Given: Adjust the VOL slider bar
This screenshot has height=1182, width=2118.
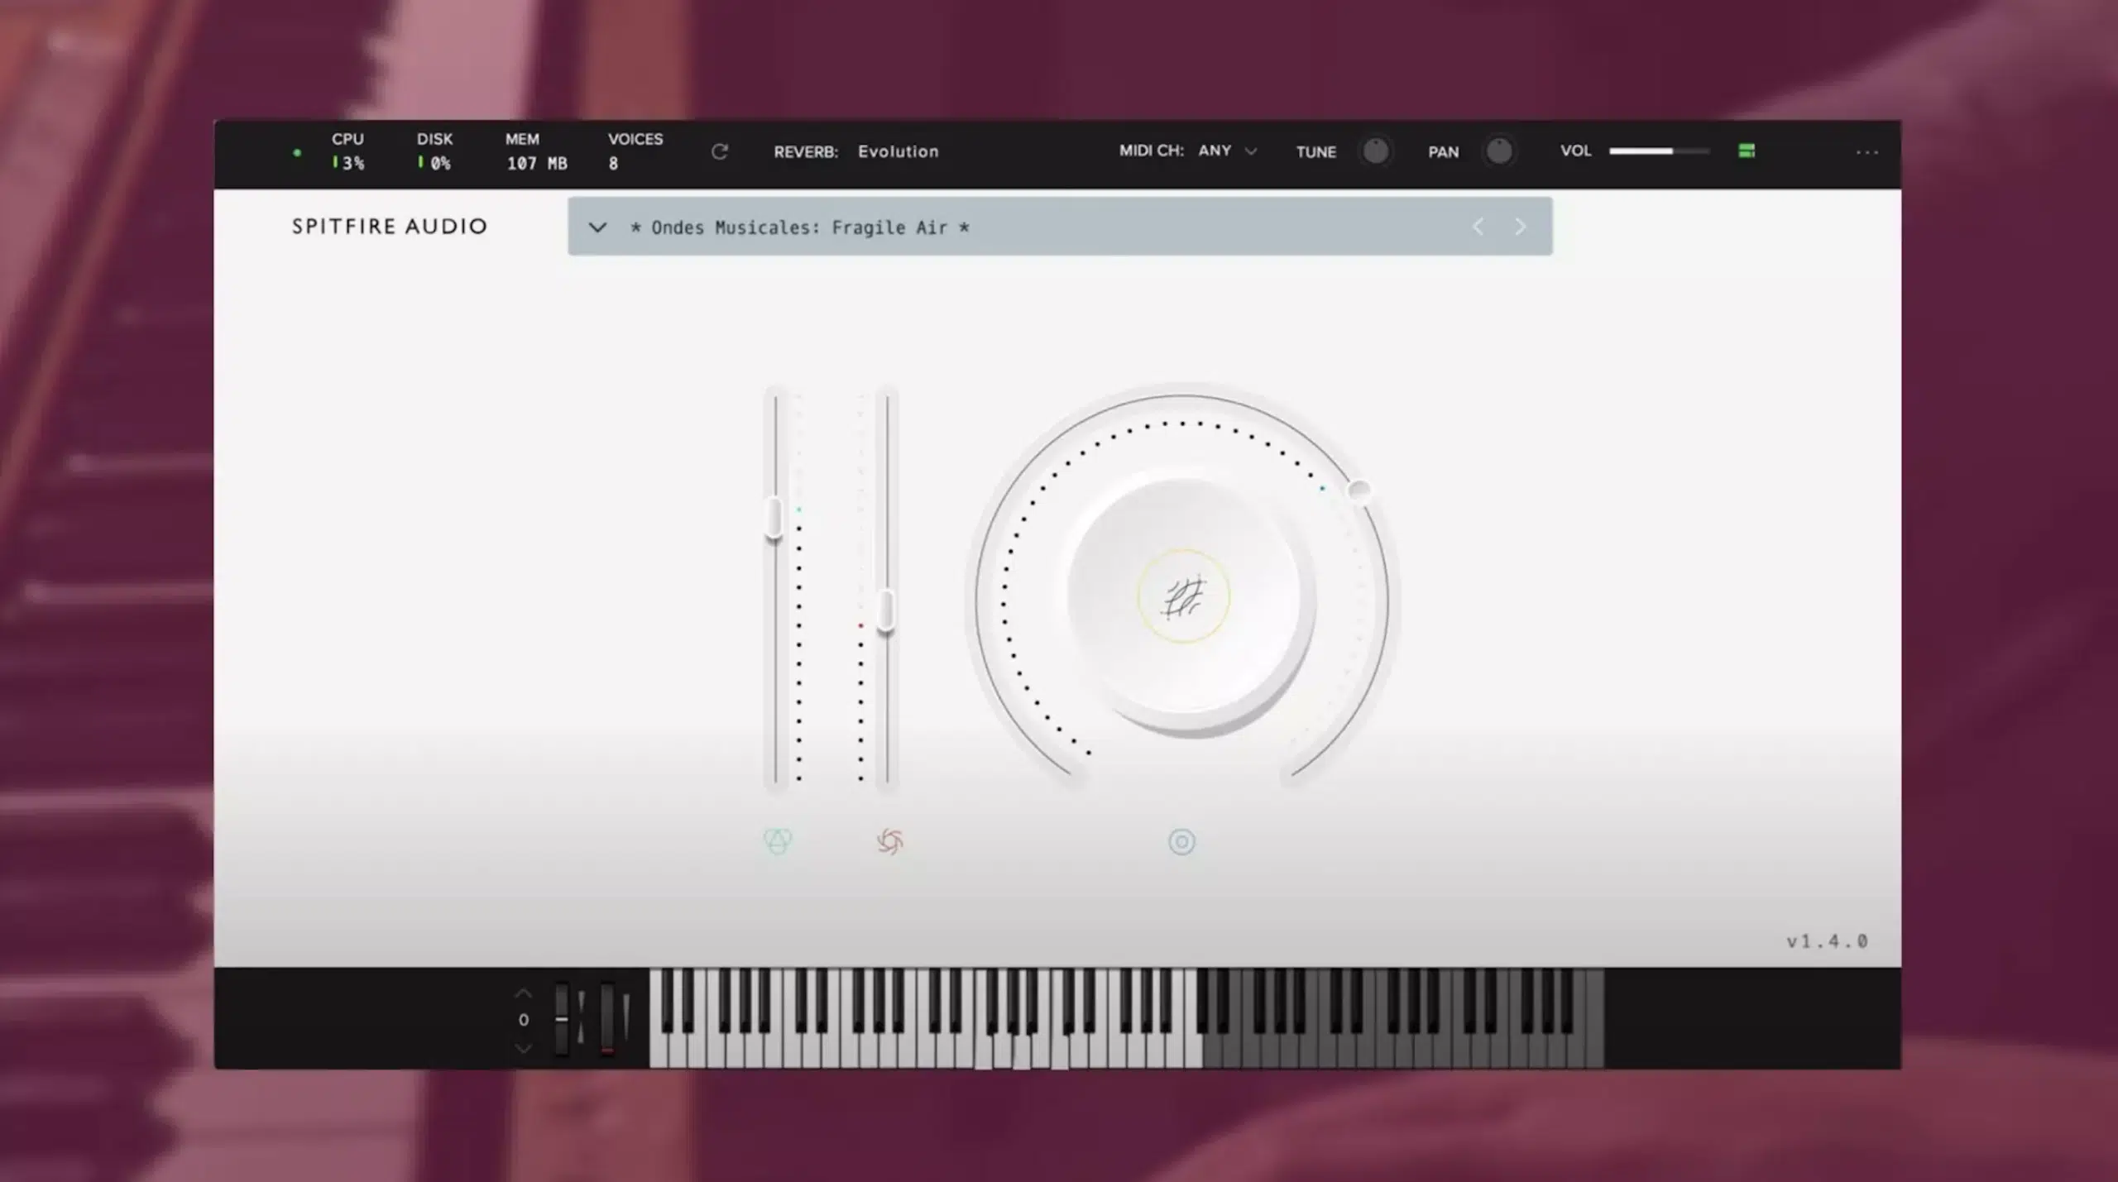Looking at the screenshot, I should click(x=1659, y=151).
